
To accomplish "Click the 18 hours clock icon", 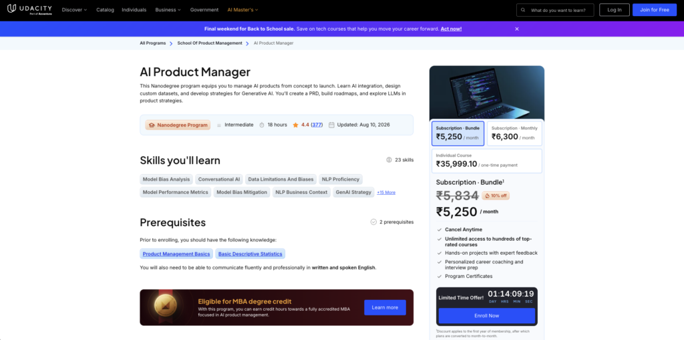I will point(262,125).
